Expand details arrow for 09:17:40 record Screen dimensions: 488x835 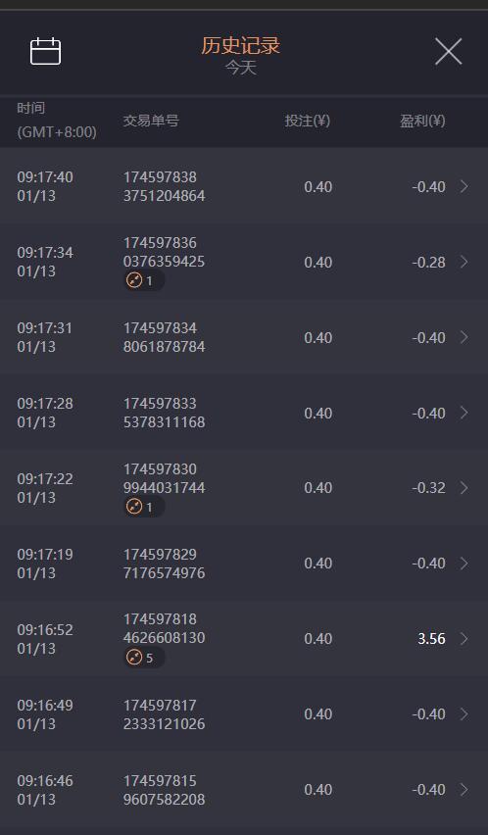pos(464,186)
